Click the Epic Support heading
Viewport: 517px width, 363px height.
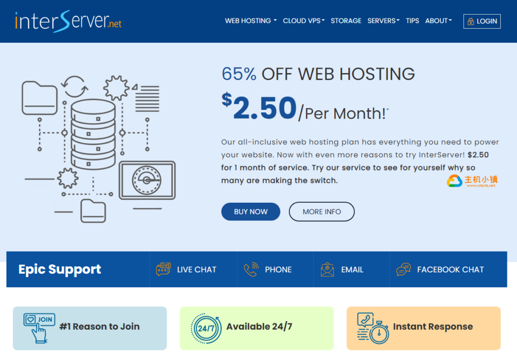[x=60, y=269]
